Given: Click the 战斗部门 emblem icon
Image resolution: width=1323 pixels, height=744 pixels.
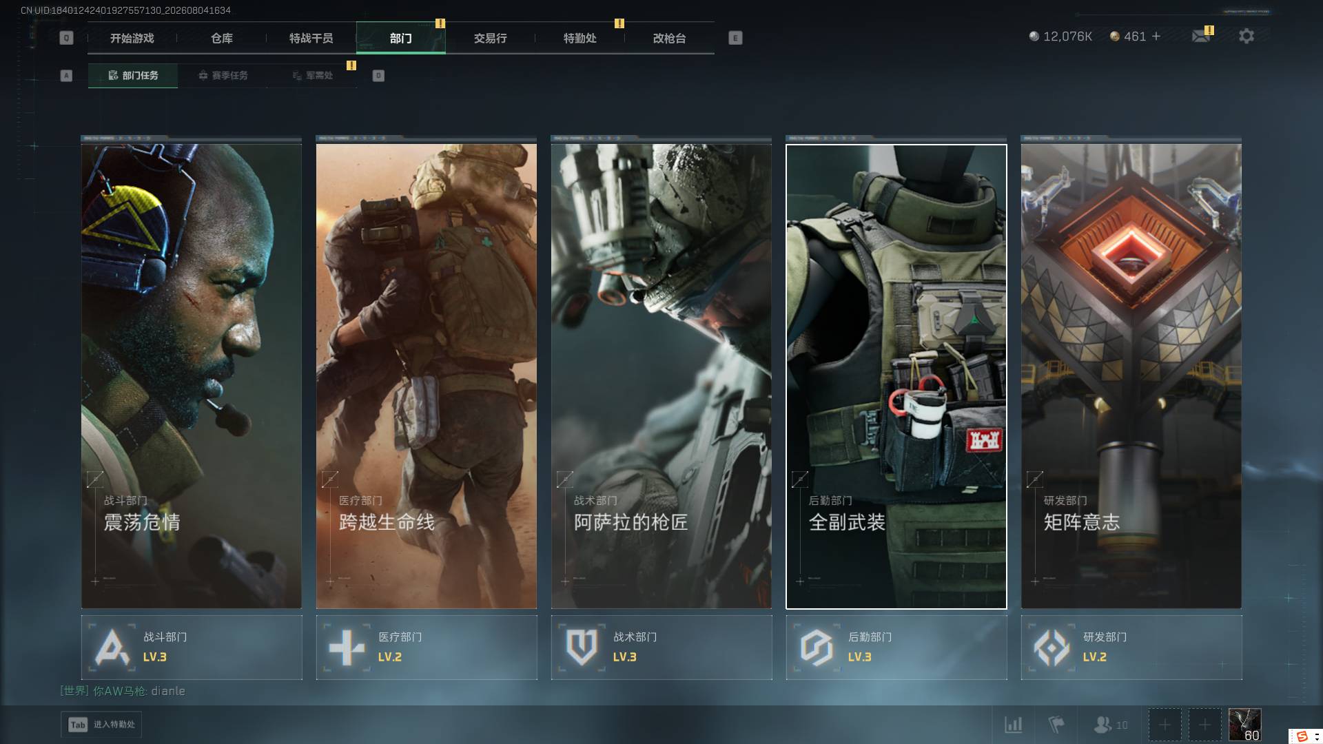Looking at the screenshot, I should click(112, 648).
